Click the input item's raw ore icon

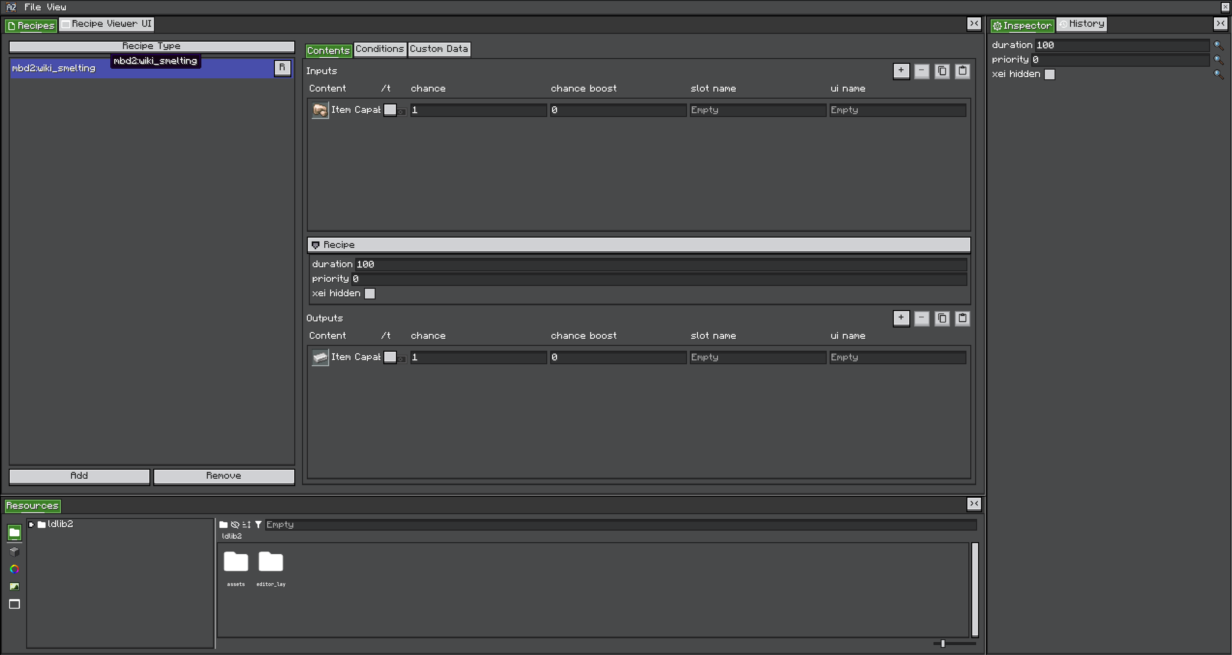click(x=320, y=110)
